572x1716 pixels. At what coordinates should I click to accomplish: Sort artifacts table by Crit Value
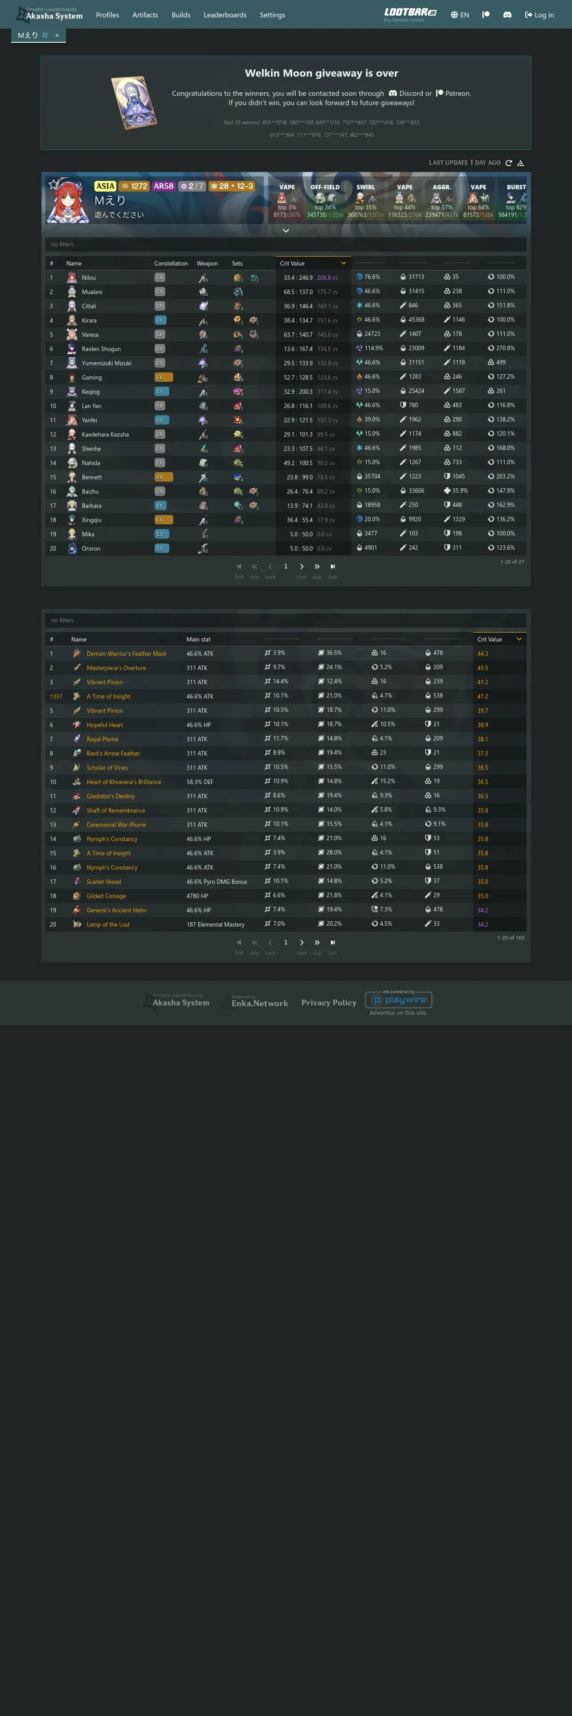pyautogui.click(x=499, y=640)
